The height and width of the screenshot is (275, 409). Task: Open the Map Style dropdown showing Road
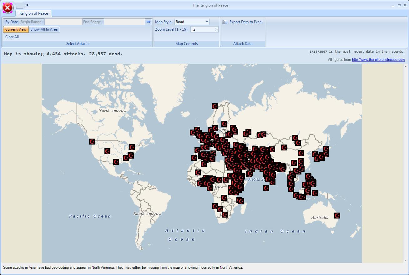(192, 22)
